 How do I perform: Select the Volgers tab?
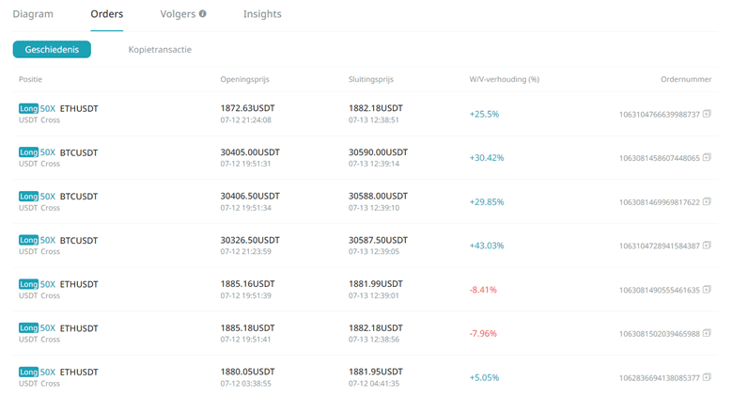(178, 14)
